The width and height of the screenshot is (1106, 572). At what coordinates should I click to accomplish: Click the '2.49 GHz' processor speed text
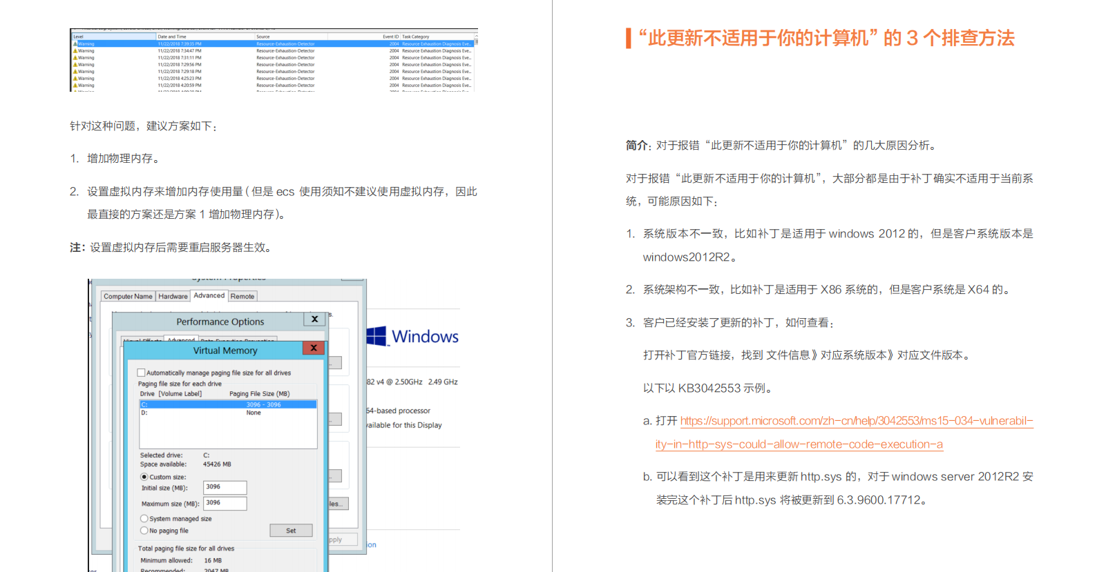443,382
